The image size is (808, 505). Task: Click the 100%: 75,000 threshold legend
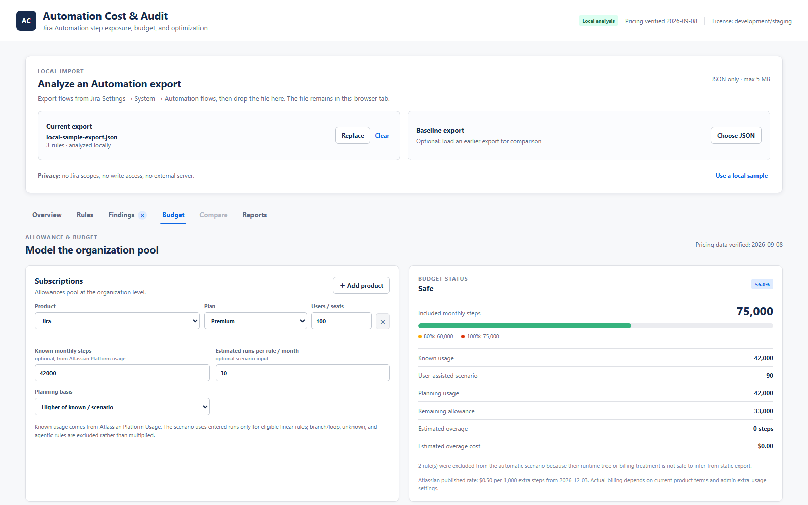click(x=480, y=336)
